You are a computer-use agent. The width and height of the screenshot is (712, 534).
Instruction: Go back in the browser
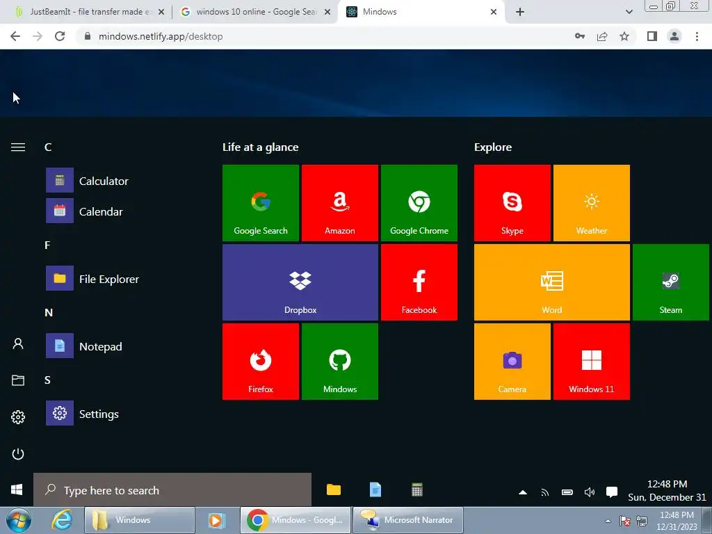click(x=15, y=36)
